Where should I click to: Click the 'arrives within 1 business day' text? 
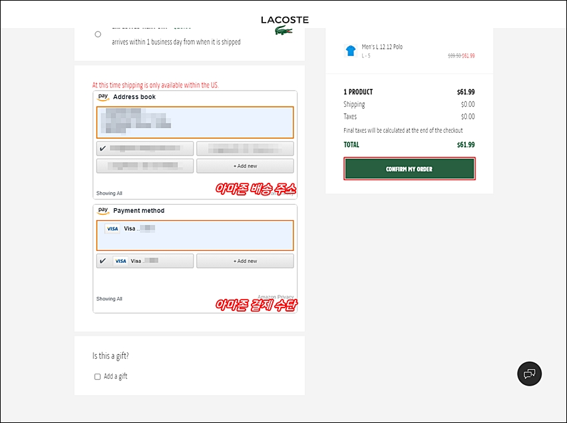pos(176,42)
